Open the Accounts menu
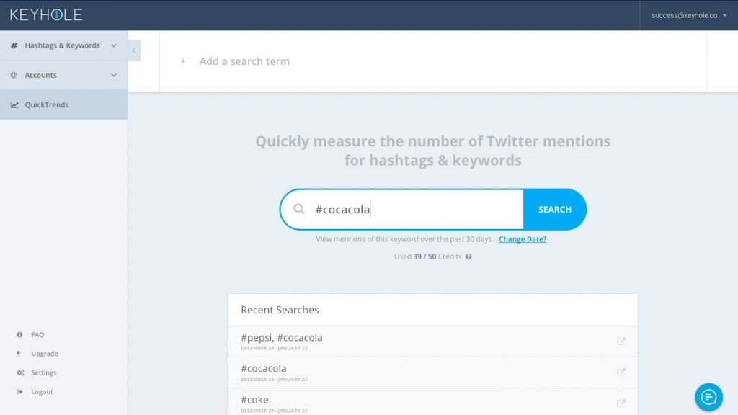The height and width of the screenshot is (415, 738). point(63,75)
